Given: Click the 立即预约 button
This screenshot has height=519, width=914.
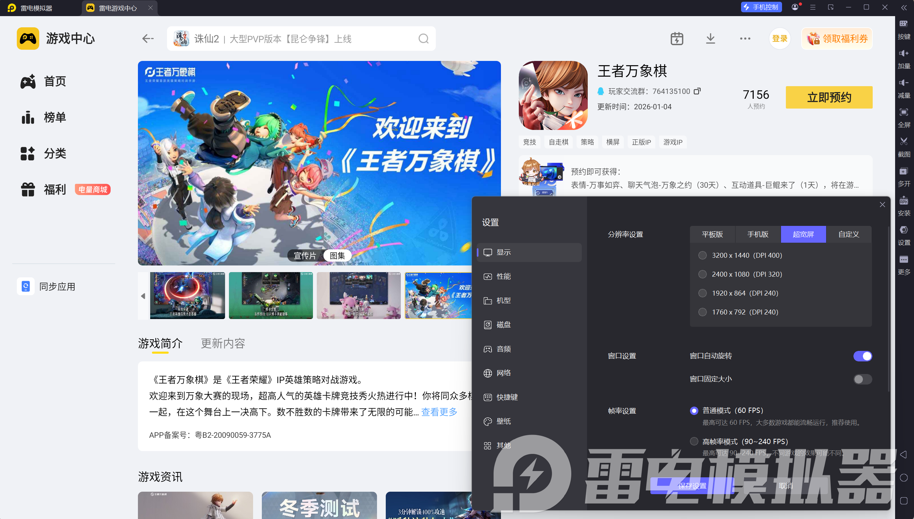Looking at the screenshot, I should (829, 97).
